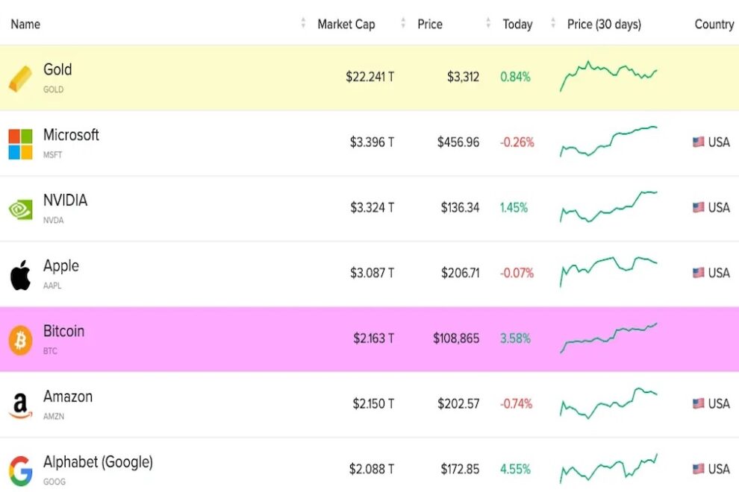Click the Apple logo icon

tap(20, 275)
